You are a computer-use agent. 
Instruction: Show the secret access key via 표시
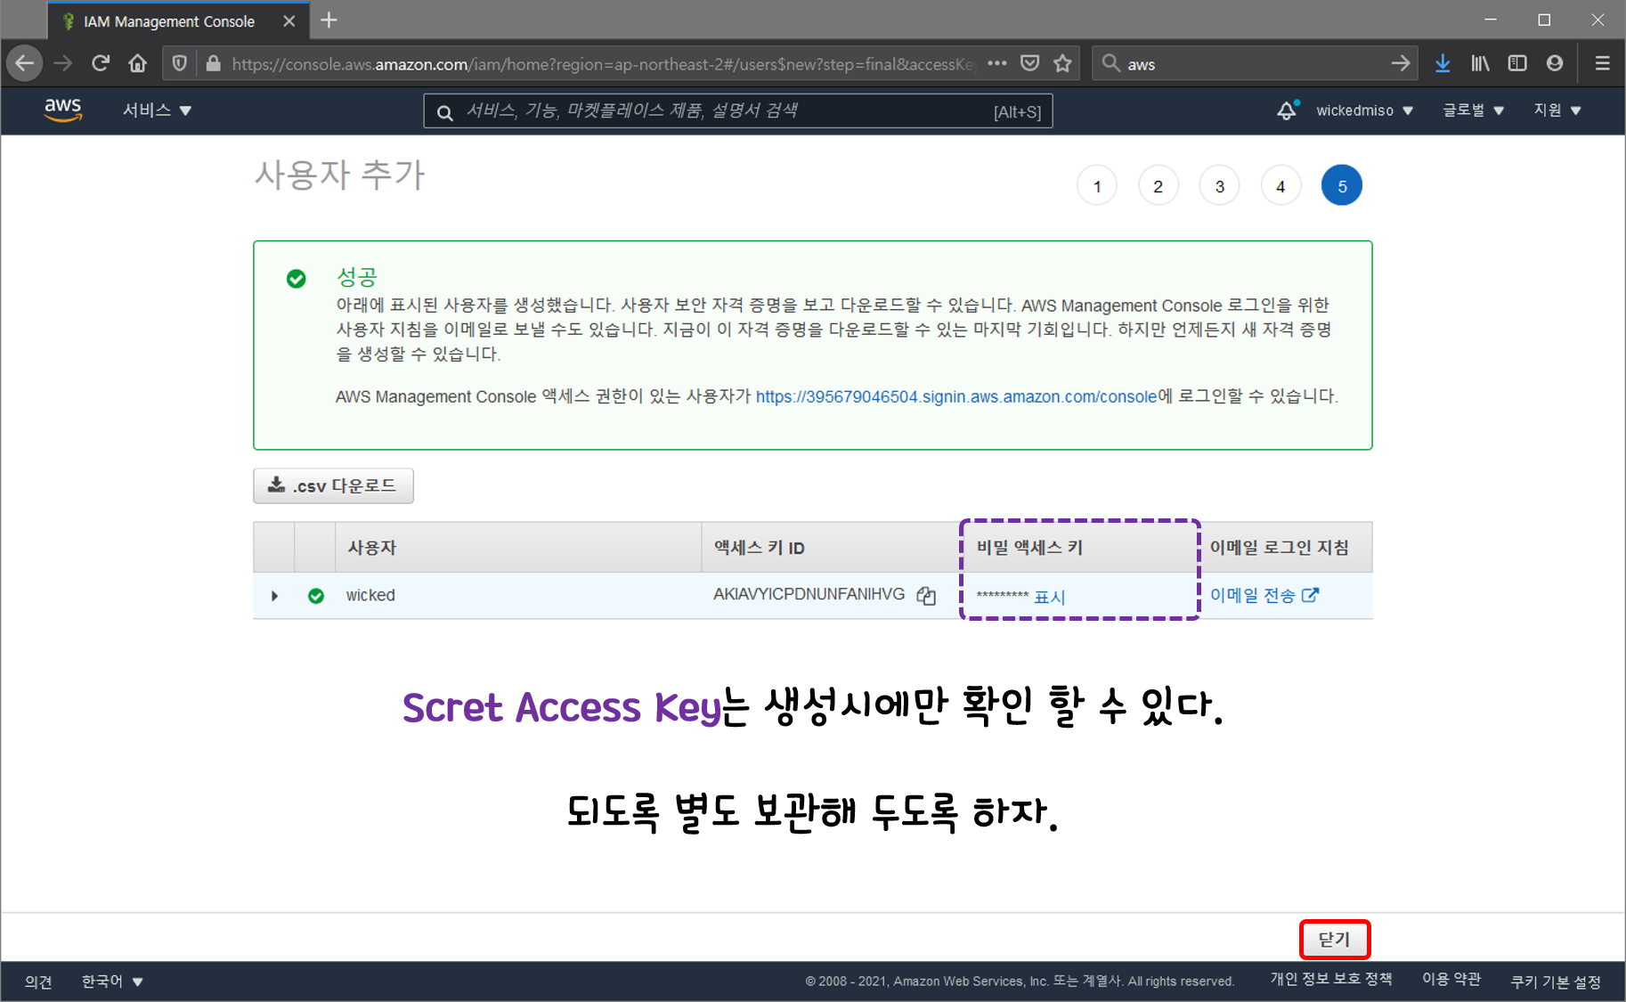point(1049,597)
